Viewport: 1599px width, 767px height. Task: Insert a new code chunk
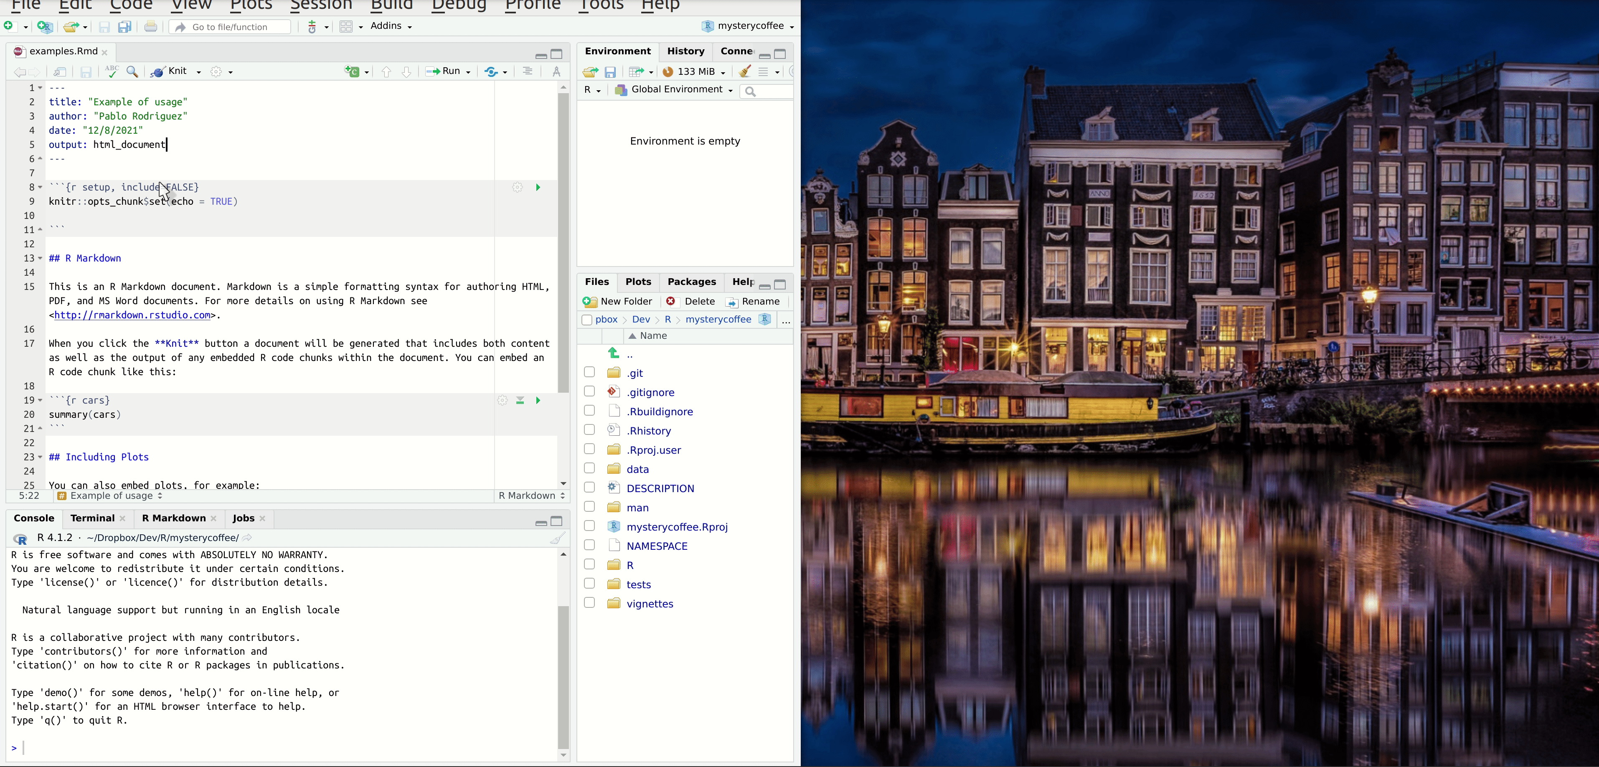coord(353,72)
